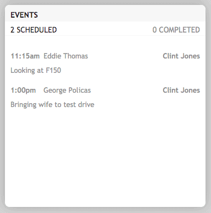Click the word SCHEDULED in tab bar

tap(37, 30)
